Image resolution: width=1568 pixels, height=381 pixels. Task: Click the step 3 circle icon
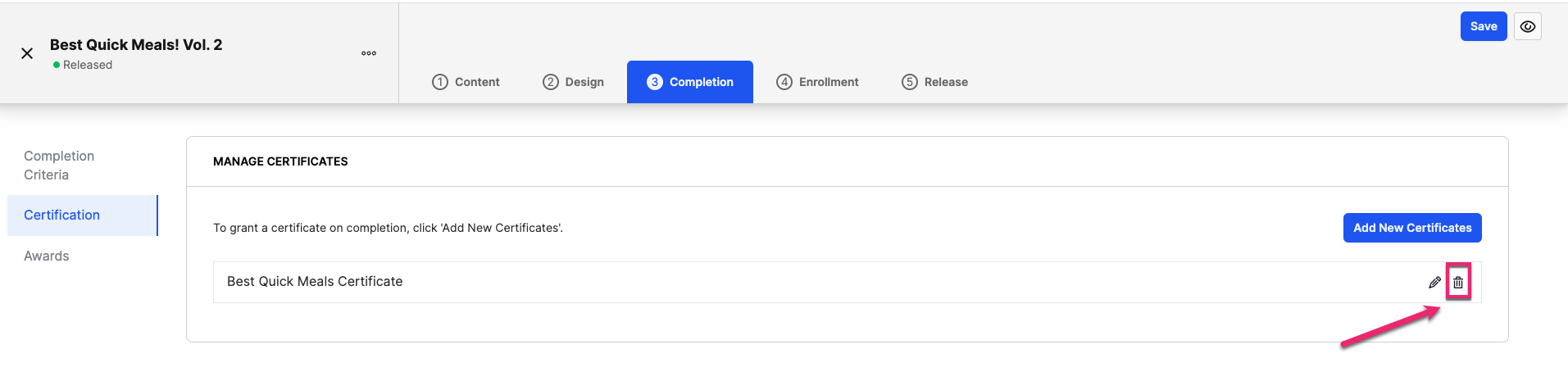[655, 82]
